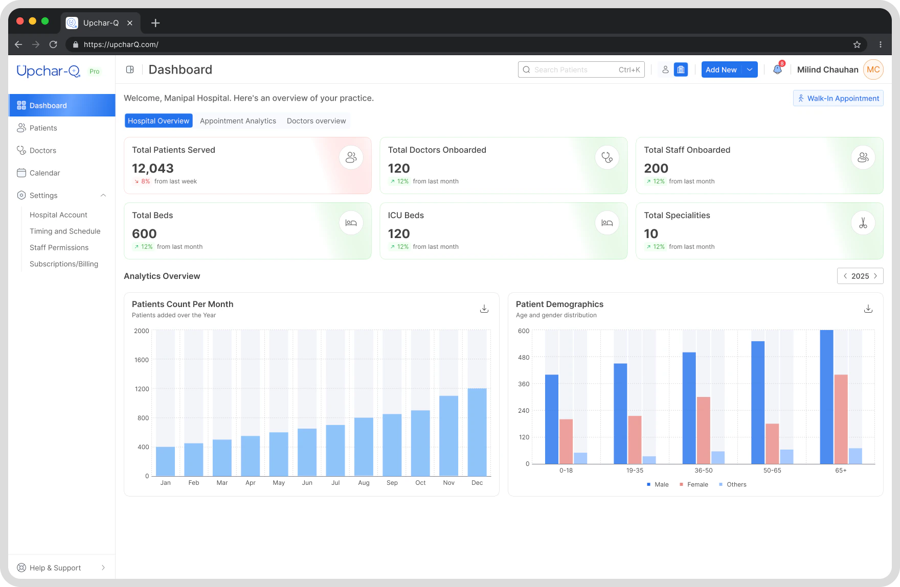Open the notifications bell icon
Screen dimensions: 900x587
click(x=777, y=69)
